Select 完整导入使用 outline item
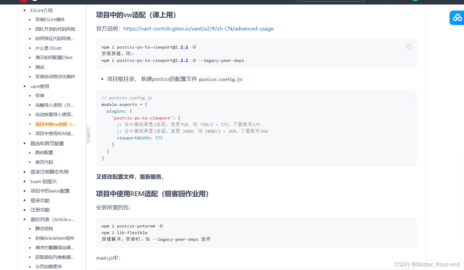The image size is (464, 270). [54, 105]
